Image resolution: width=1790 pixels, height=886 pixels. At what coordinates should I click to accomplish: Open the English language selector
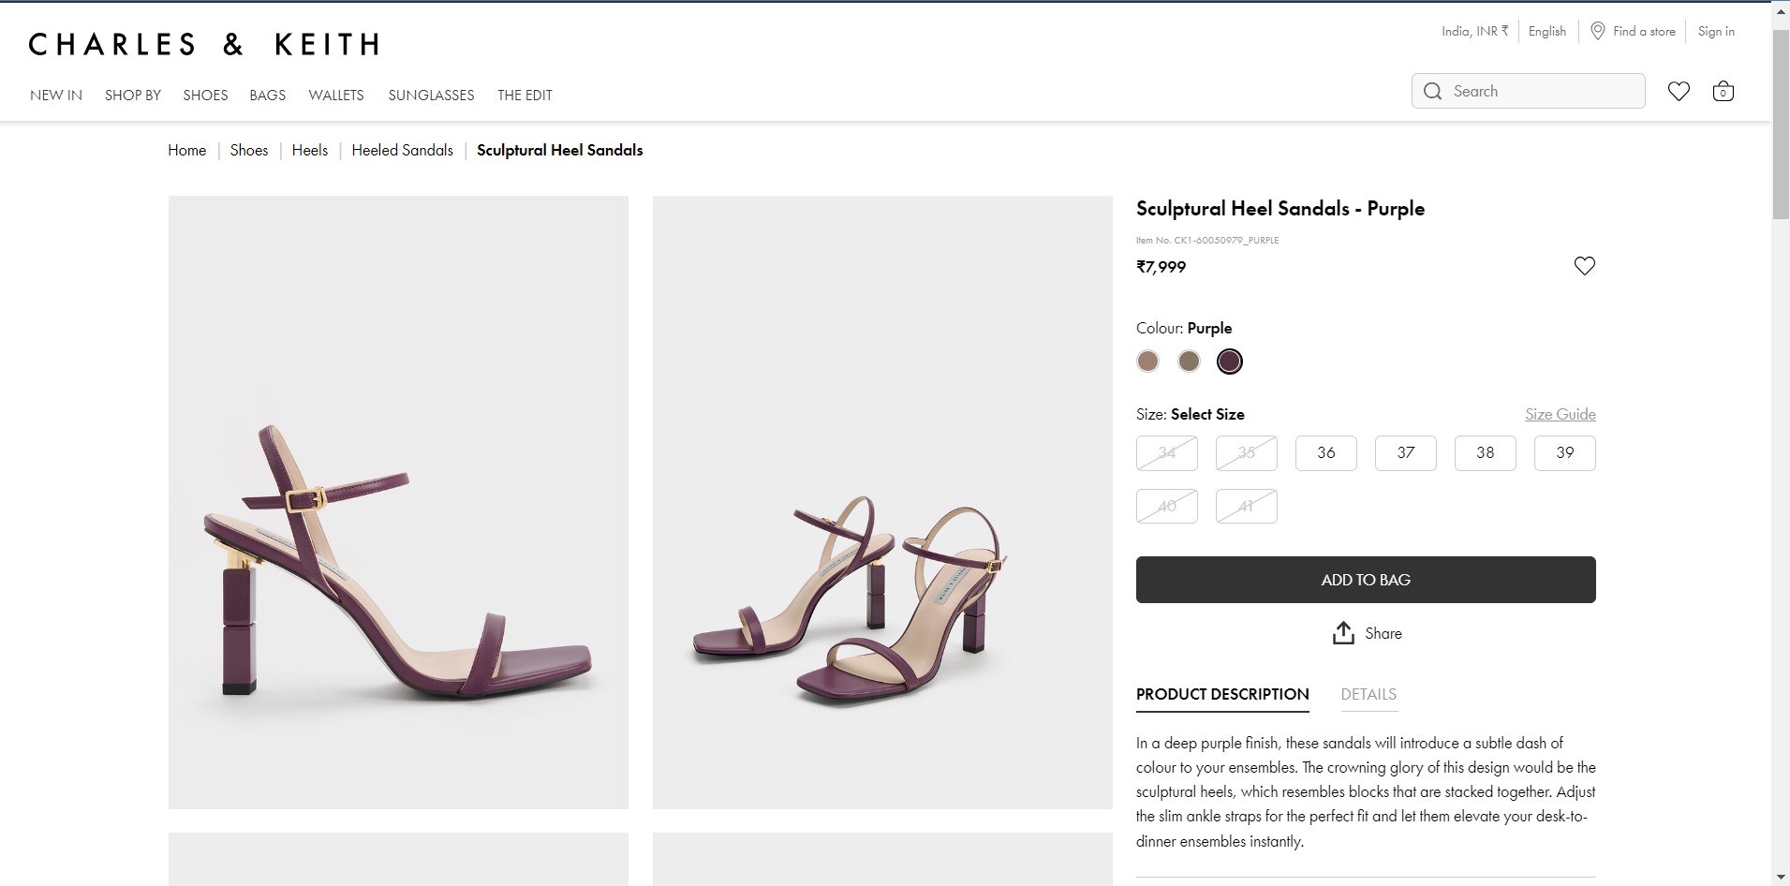click(x=1546, y=31)
